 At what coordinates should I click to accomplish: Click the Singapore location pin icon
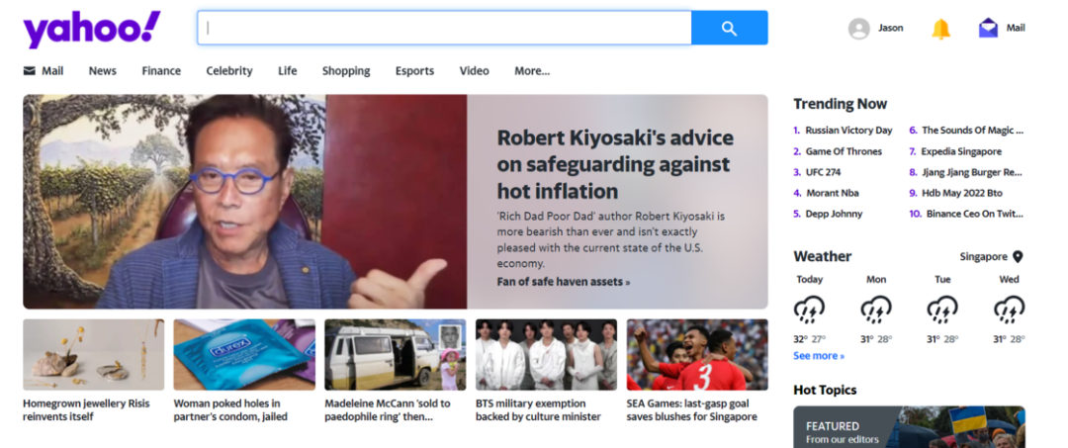[1018, 257]
